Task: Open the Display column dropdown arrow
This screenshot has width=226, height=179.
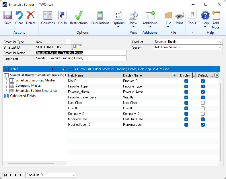Action: 194,75
